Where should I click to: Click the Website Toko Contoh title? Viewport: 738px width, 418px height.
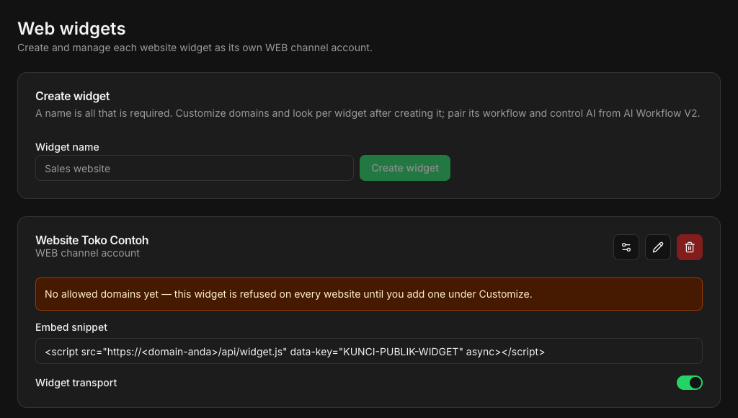[x=92, y=240]
